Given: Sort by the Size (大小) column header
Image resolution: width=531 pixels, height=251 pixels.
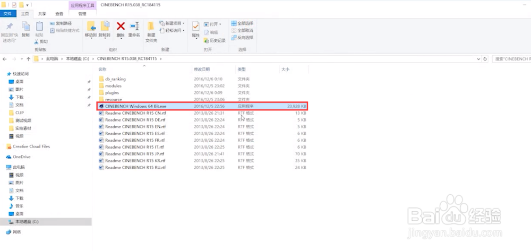Looking at the screenshot, I should [285, 70].
